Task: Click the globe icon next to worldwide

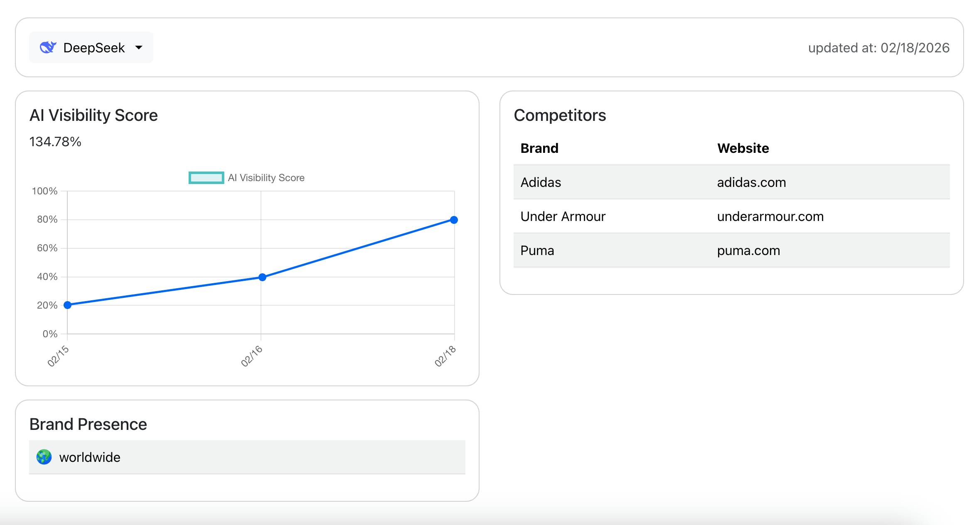Action: [43, 457]
